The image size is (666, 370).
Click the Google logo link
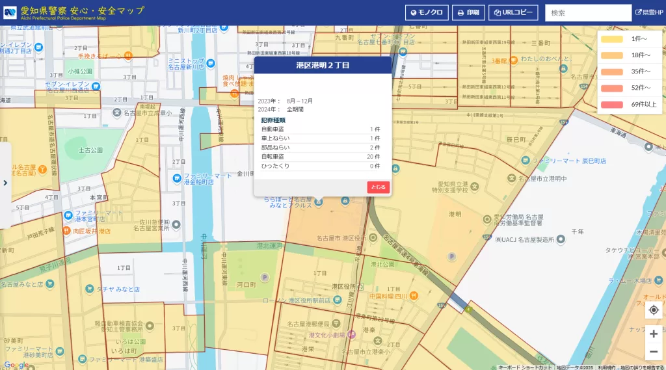[16, 365]
